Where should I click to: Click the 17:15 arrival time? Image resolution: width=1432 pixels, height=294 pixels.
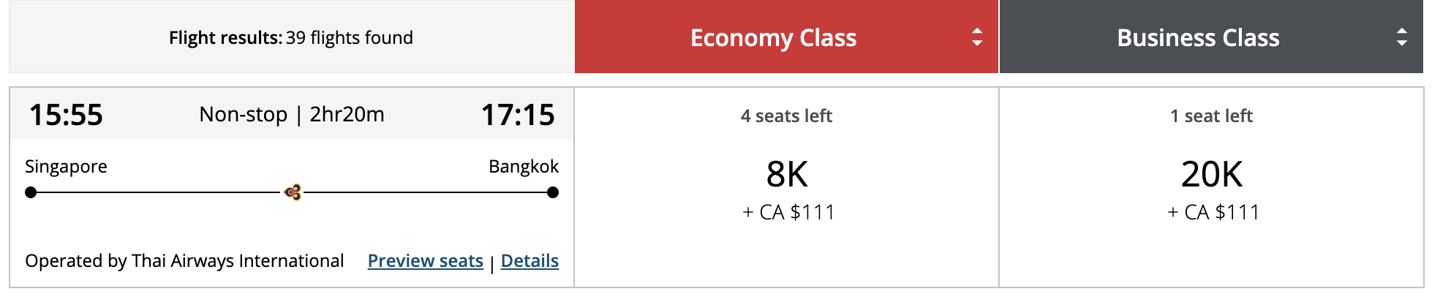click(x=518, y=115)
